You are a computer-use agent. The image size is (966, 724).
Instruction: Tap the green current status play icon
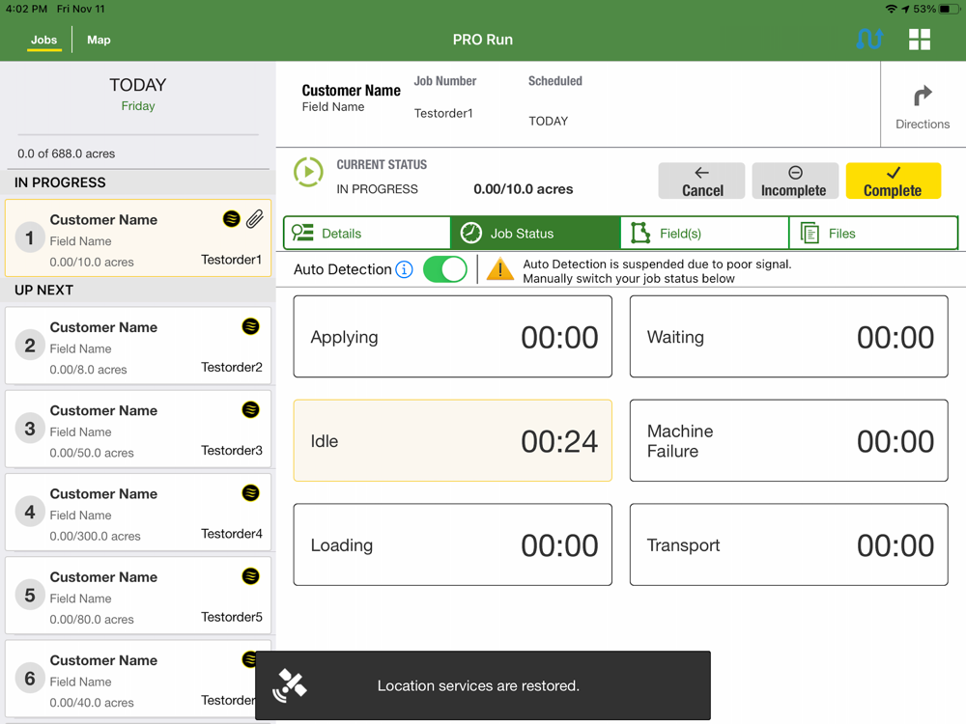pyautogui.click(x=308, y=172)
